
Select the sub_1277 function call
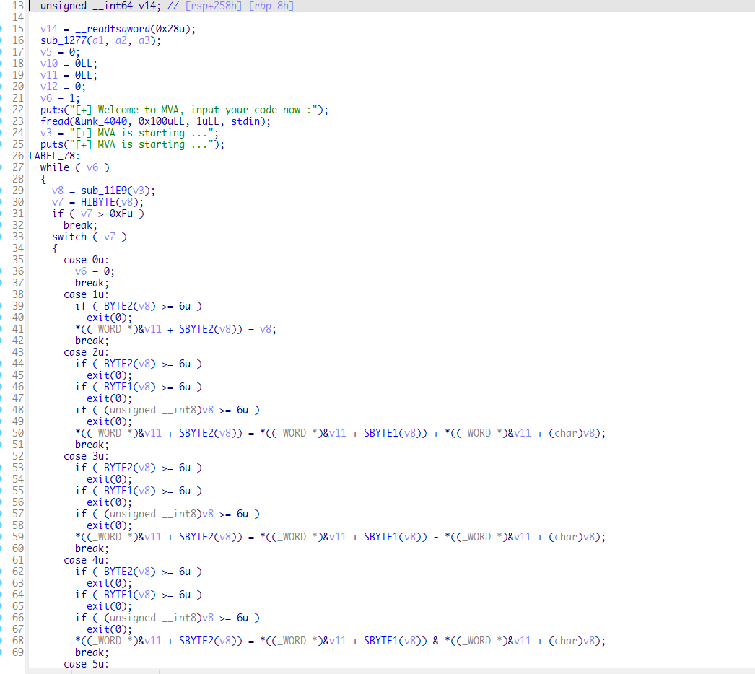point(62,40)
